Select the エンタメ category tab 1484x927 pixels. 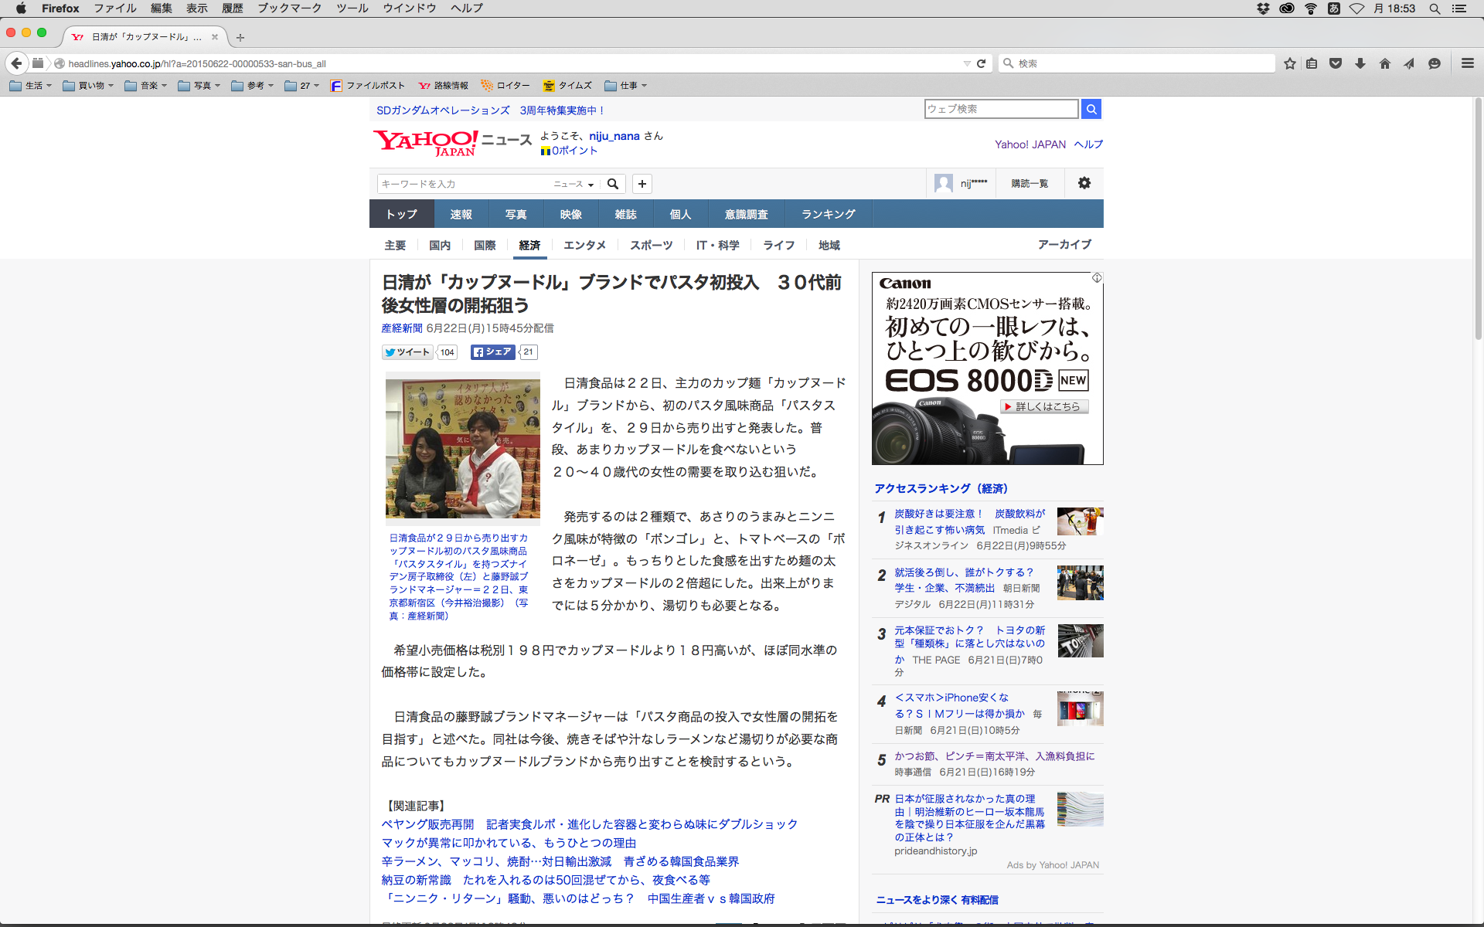pyautogui.click(x=584, y=245)
